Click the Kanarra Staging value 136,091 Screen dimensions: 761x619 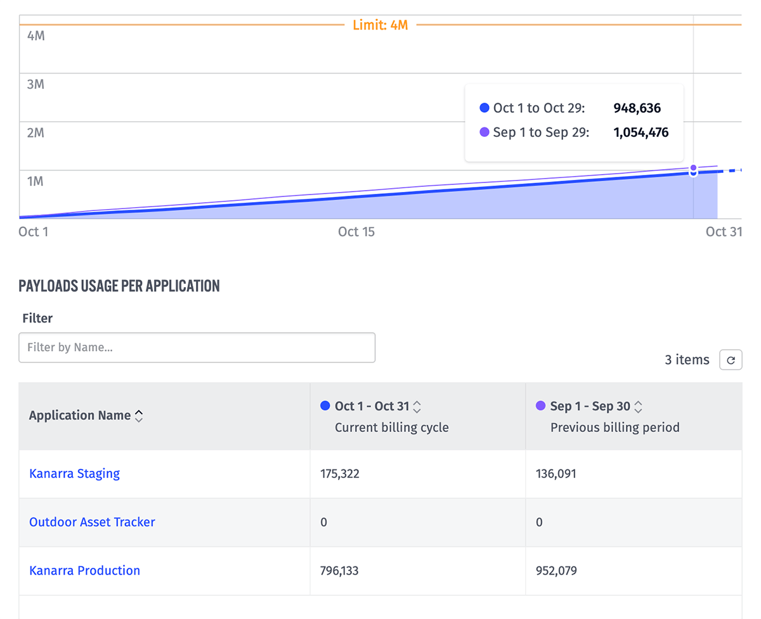click(556, 473)
